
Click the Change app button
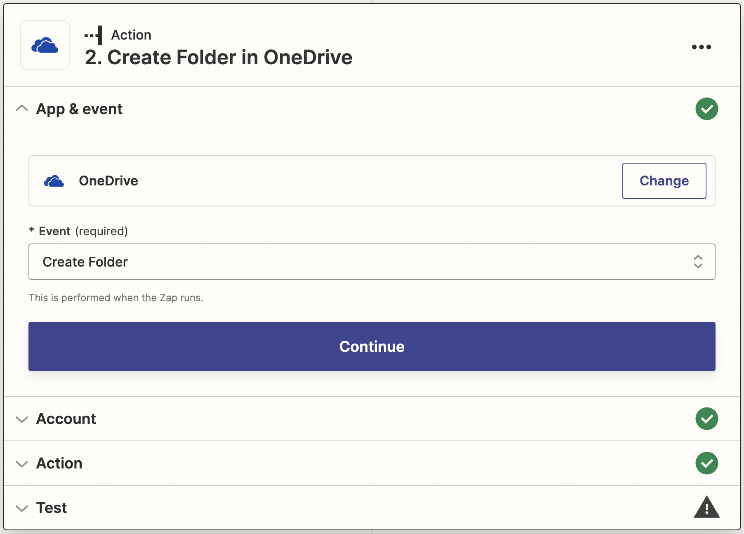point(664,181)
